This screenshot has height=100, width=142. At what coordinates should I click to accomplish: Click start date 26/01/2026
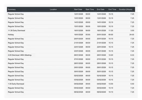(78, 55)
